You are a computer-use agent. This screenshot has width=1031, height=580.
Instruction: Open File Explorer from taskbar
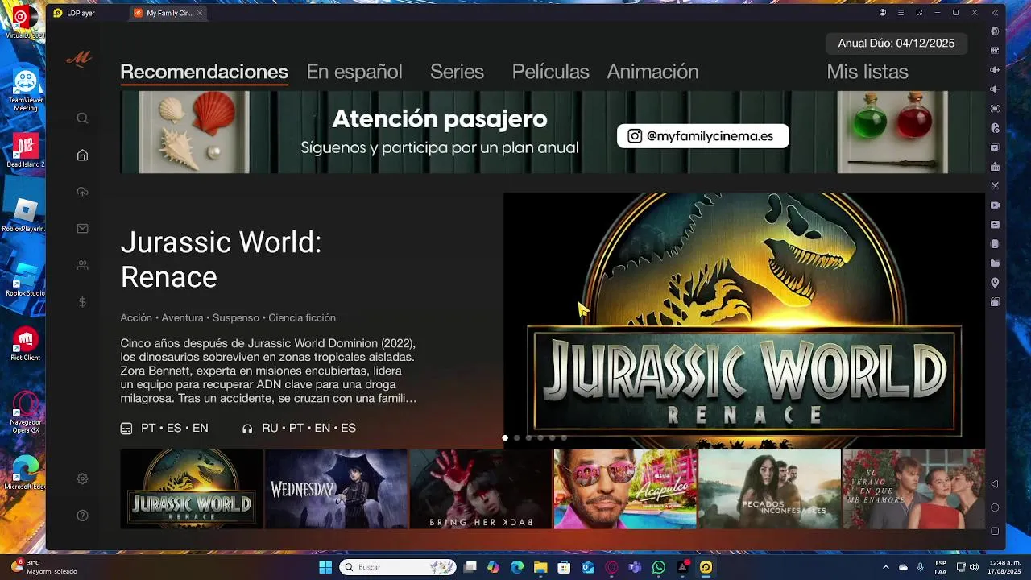point(540,567)
